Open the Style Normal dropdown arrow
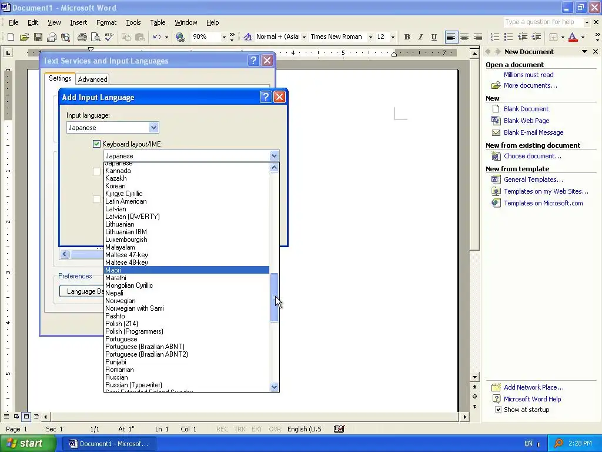 pyautogui.click(x=304, y=37)
